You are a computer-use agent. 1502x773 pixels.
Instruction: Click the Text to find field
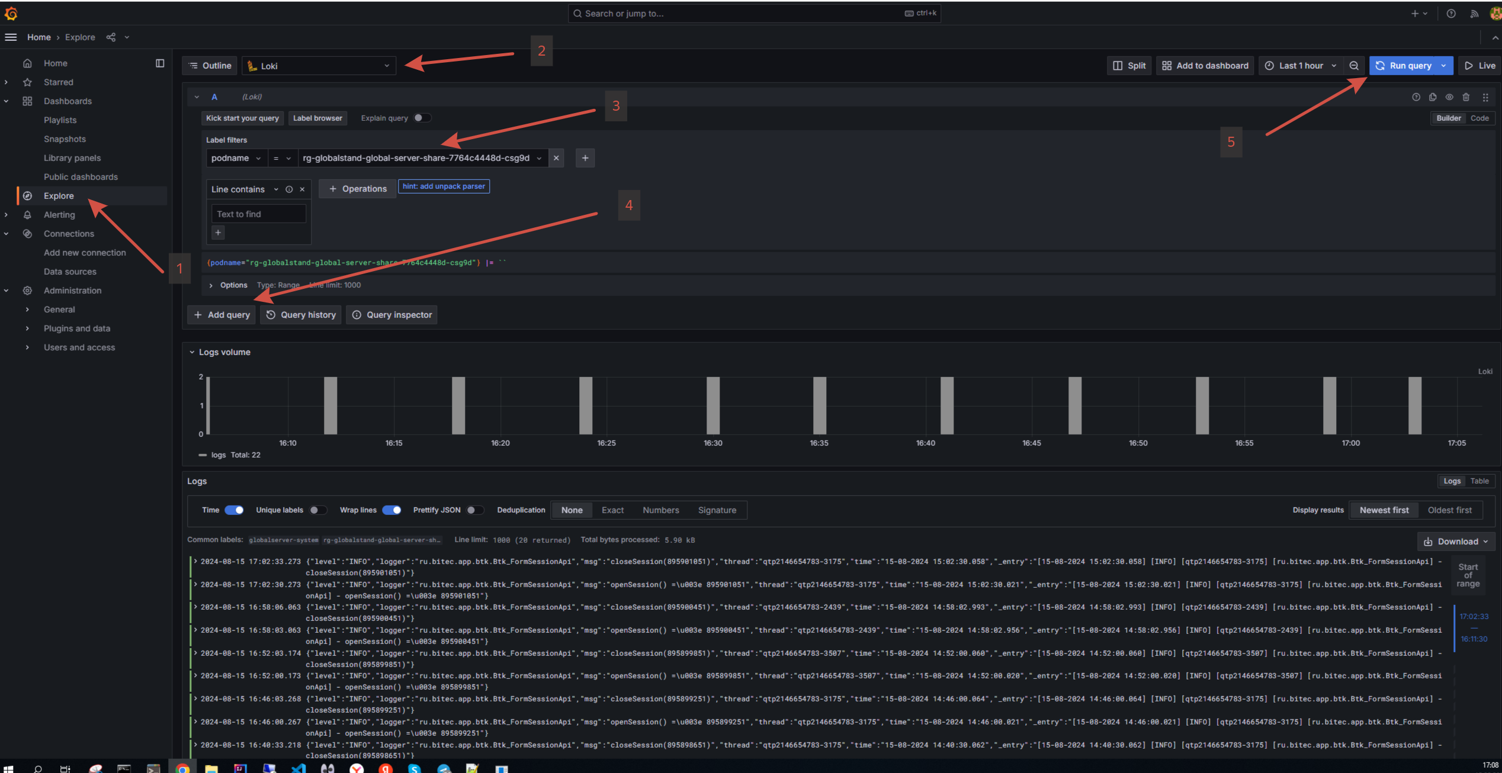258,214
